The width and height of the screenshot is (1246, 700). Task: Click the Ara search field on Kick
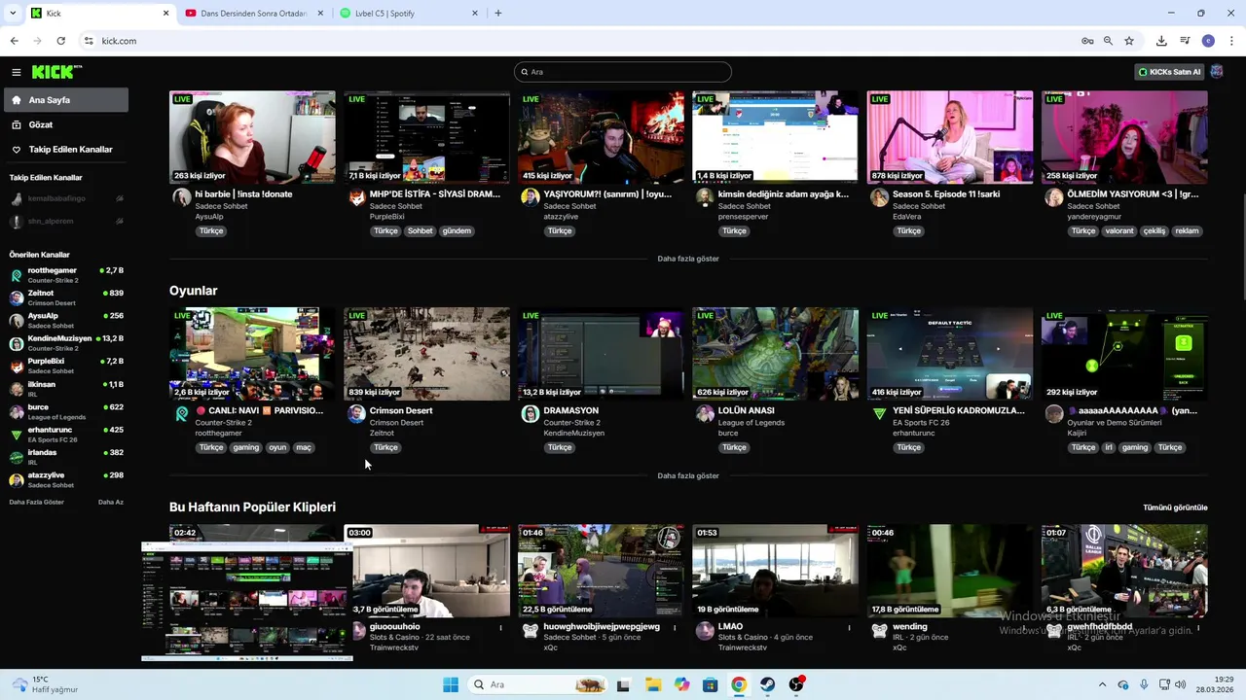pos(623,72)
